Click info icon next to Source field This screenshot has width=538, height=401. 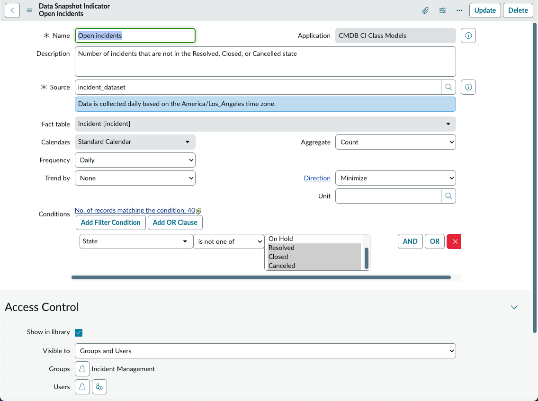[468, 87]
